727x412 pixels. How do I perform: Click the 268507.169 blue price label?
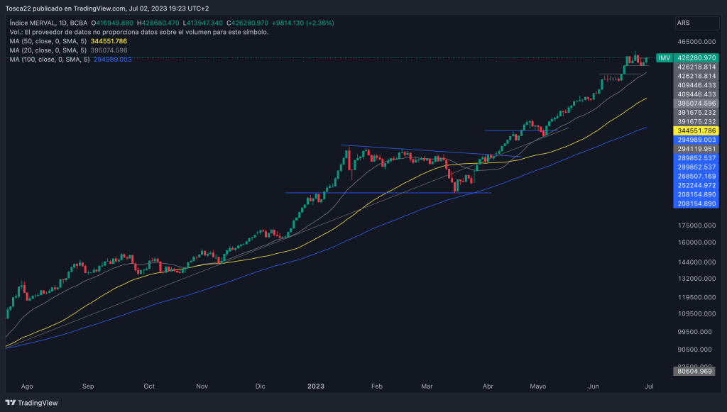(x=696, y=177)
